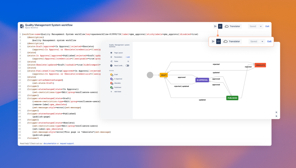Toggle the Read Confirmation switch
This screenshot has height=168, width=296.
click(128, 66)
